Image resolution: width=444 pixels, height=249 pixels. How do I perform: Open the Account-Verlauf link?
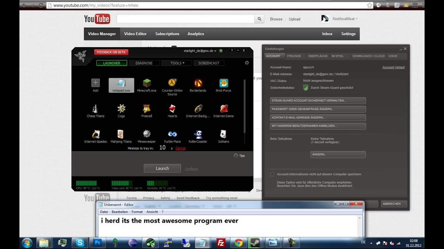coord(393,67)
